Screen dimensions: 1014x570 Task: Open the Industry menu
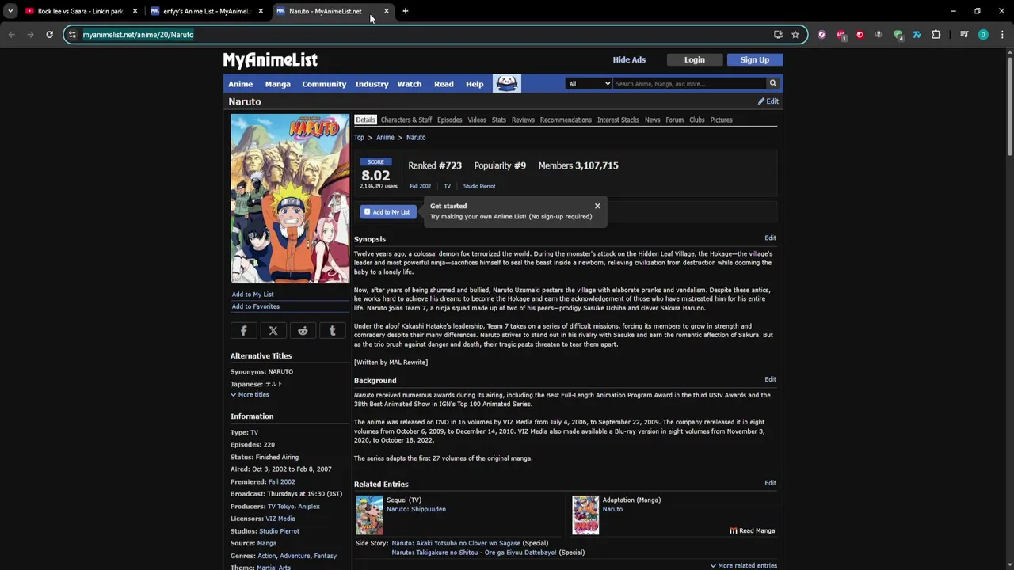[x=372, y=84]
